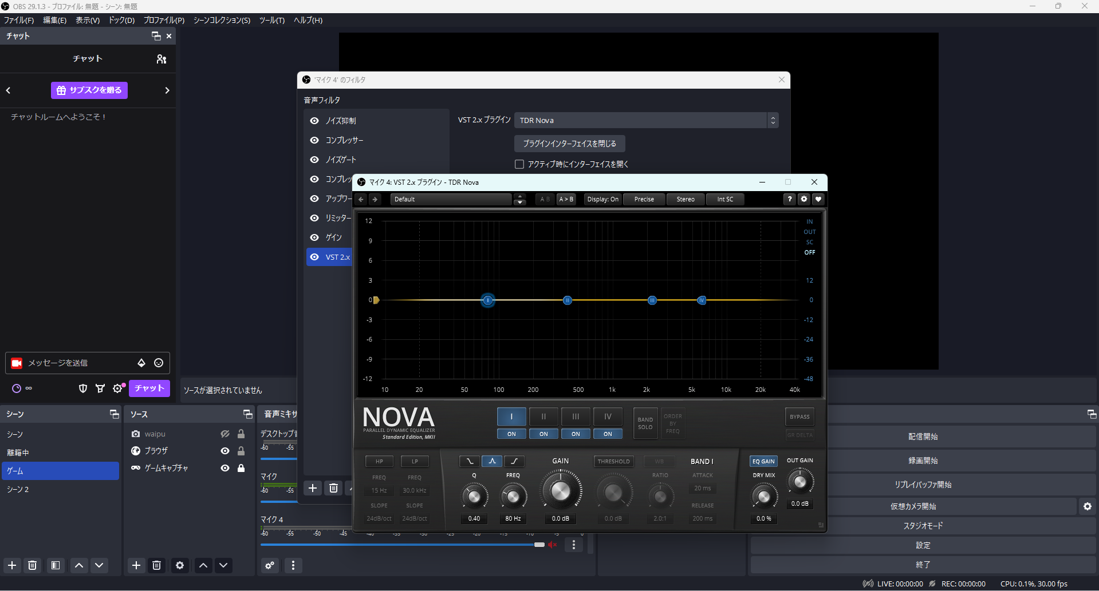The height and width of the screenshot is (591, 1099).
Task: Remove the selected scene with the trash icon
Action: click(x=33, y=565)
